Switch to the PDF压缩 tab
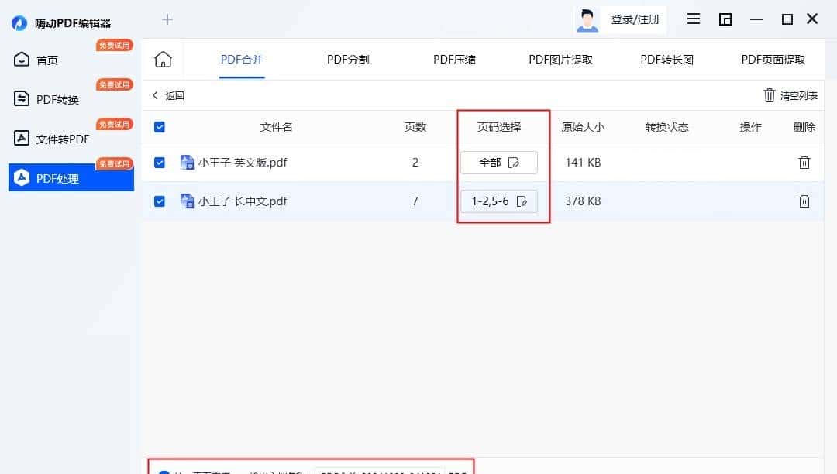The image size is (837, 474). pos(453,58)
